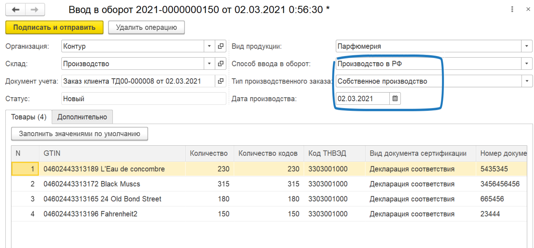Click row number 1 cell

(x=25, y=169)
